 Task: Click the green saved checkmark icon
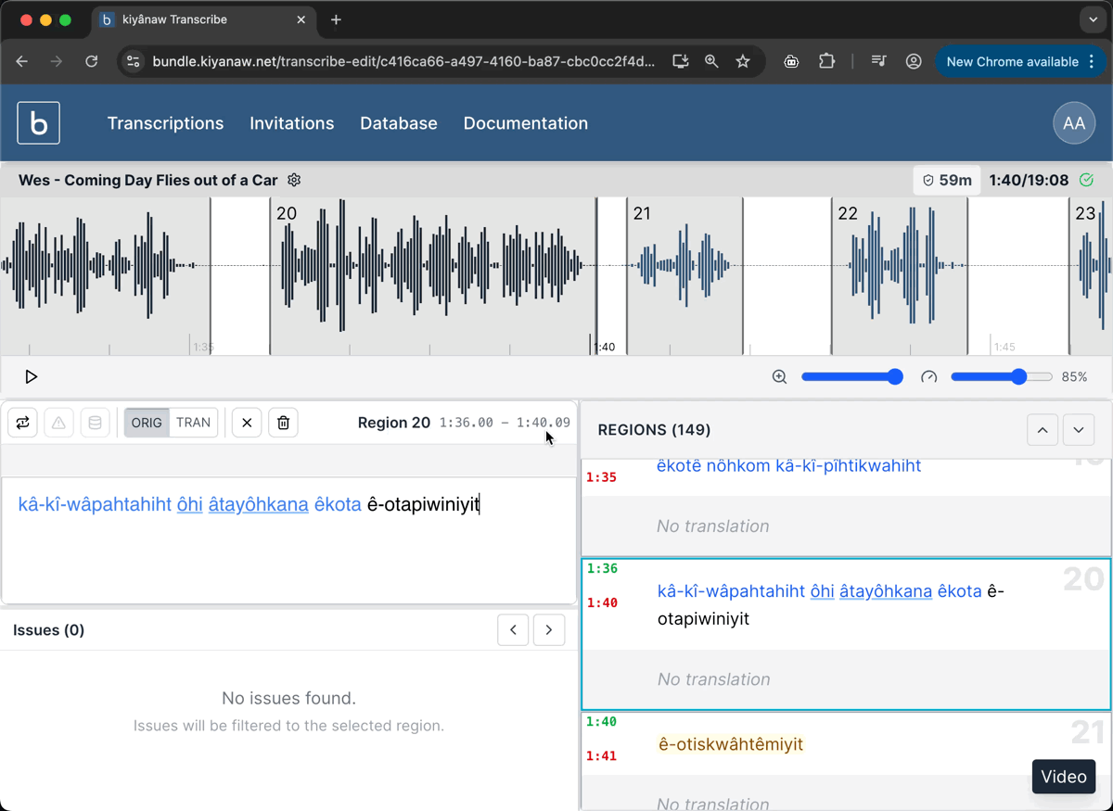(x=1086, y=180)
